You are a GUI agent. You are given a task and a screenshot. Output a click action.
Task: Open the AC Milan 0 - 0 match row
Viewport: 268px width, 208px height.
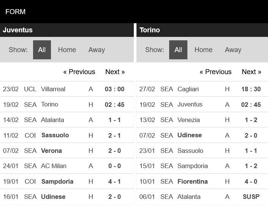click(x=67, y=166)
